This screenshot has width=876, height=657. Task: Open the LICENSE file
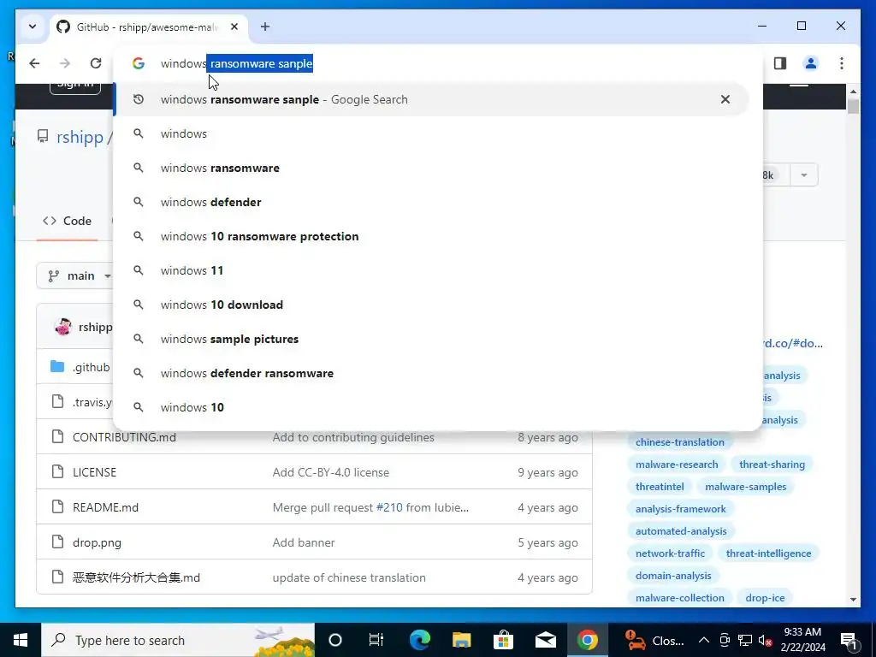pos(94,472)
